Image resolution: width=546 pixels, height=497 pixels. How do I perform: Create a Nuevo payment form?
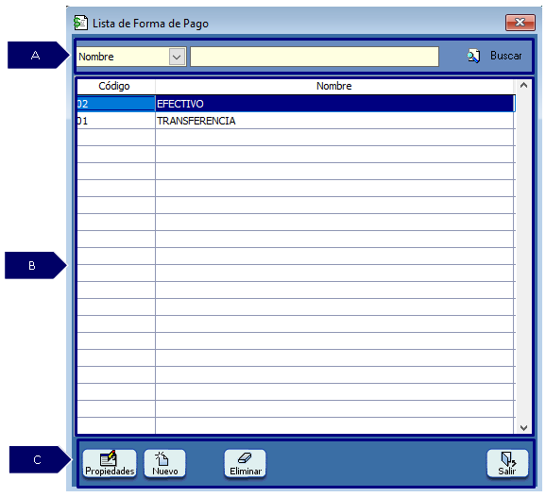pyautogui.click(x=164, y=464)
